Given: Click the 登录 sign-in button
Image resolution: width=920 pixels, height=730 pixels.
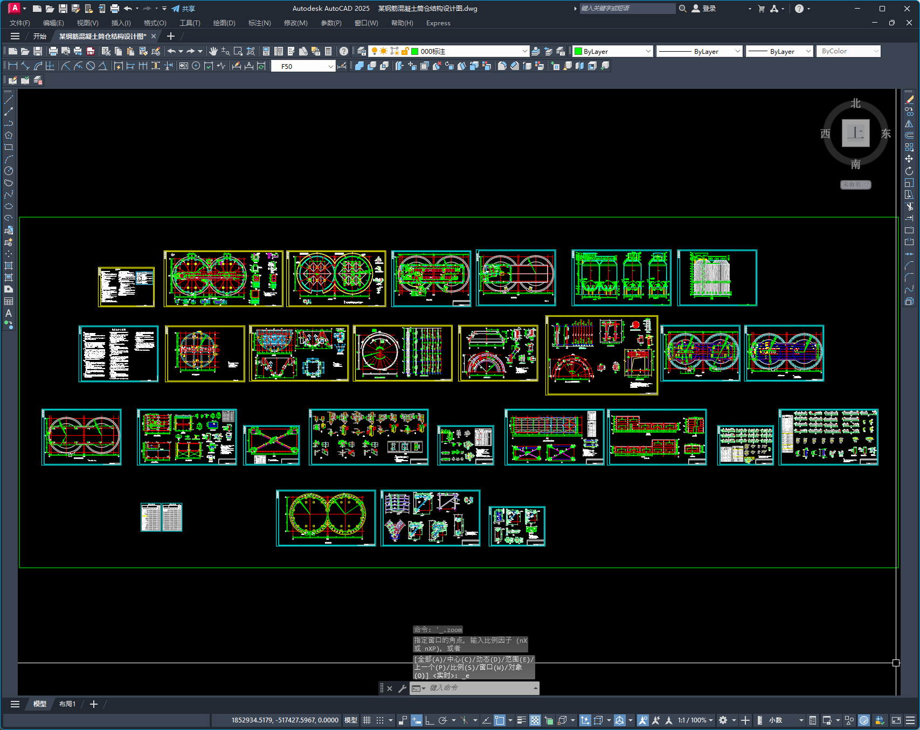Looking at the screenshot, I should pos(704,9).
